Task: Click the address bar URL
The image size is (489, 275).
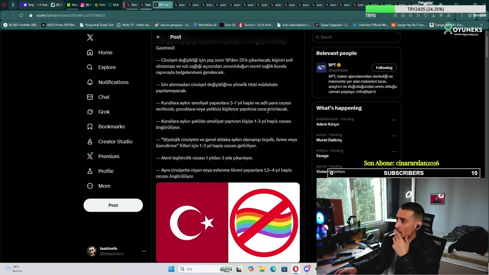Action: click(71, 15)
